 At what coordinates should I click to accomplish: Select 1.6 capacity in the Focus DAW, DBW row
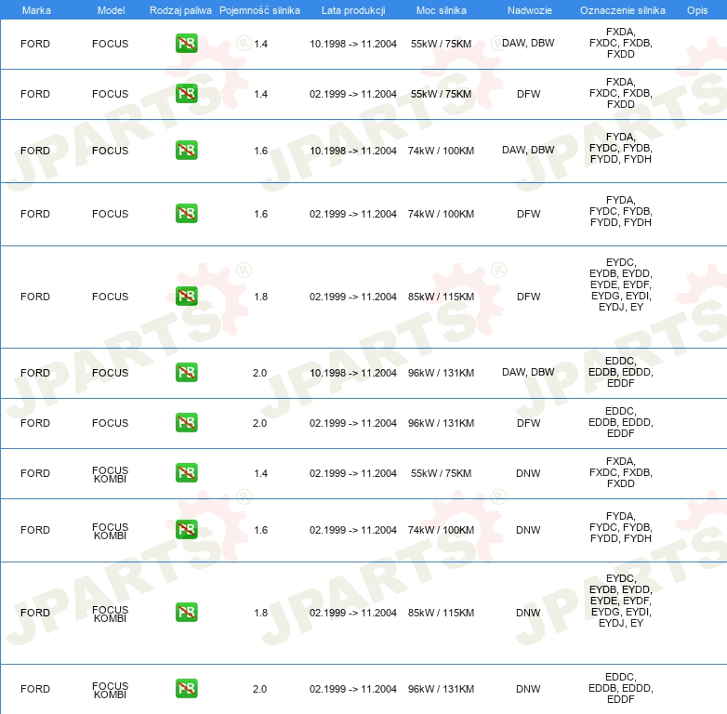(260, 151)
